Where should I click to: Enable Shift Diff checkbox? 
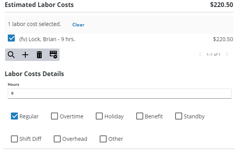[15, 139]
